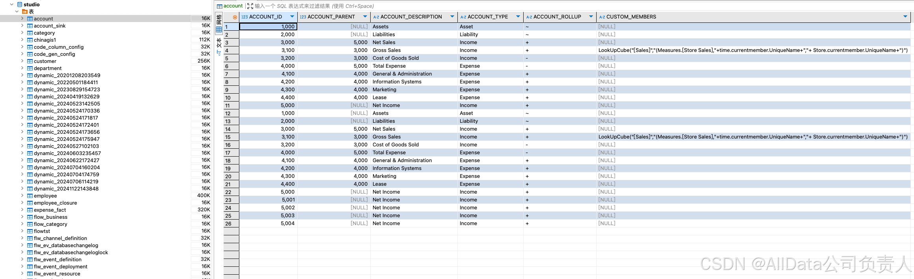Collapse the studio database node
Image resolution: width=914 pixels, height=279 pixels.
[12, 4]
